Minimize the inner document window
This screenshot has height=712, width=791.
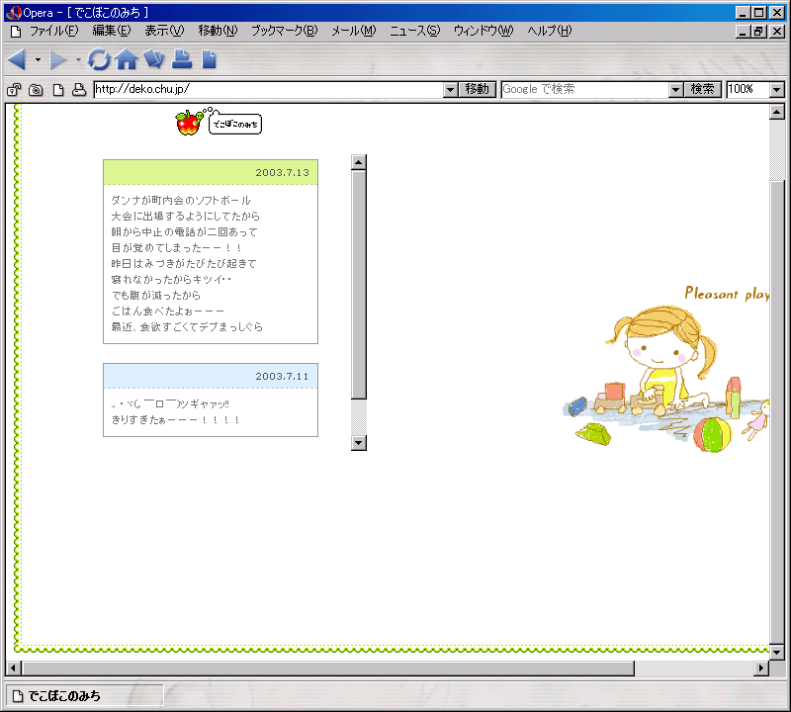coord(743,32)
